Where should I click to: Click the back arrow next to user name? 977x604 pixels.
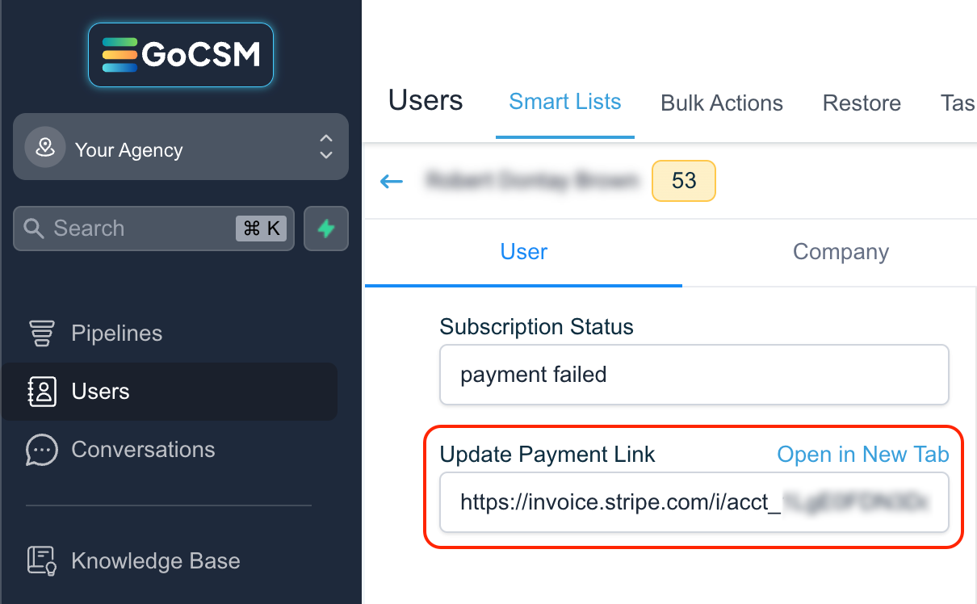point(392,181)
